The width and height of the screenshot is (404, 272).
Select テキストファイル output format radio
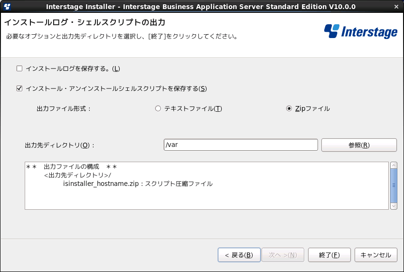158,108
